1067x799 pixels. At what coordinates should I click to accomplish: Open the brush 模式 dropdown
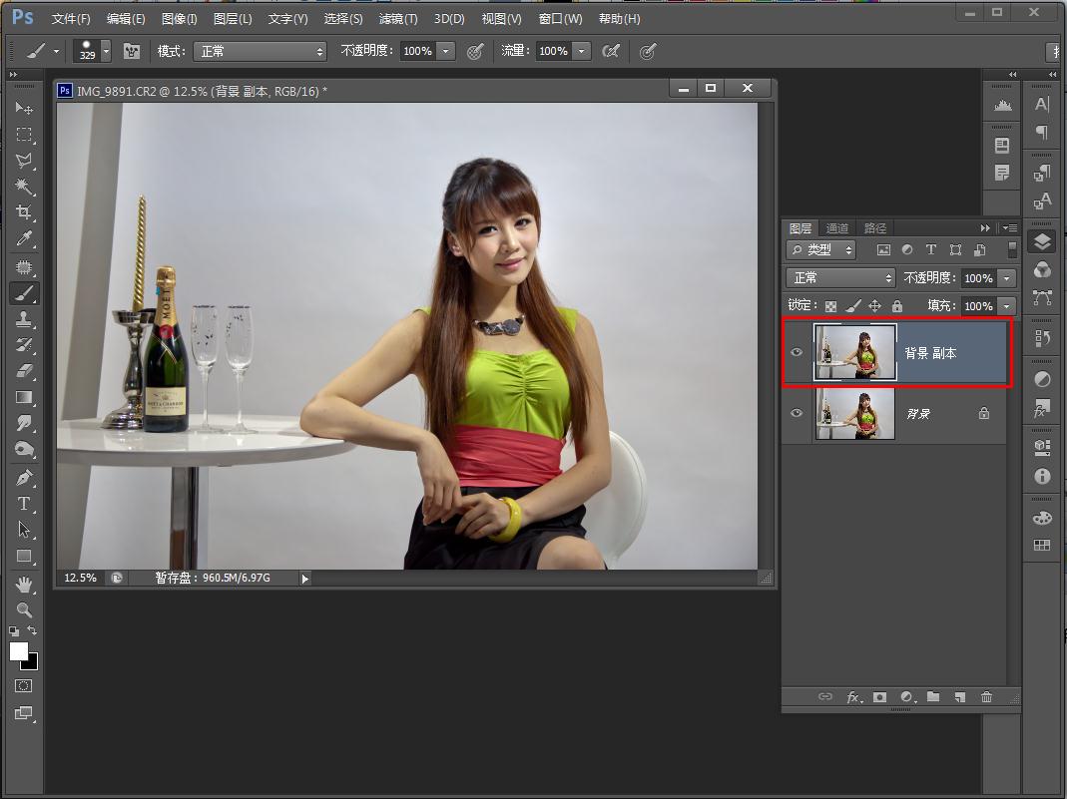click(260, 51)
